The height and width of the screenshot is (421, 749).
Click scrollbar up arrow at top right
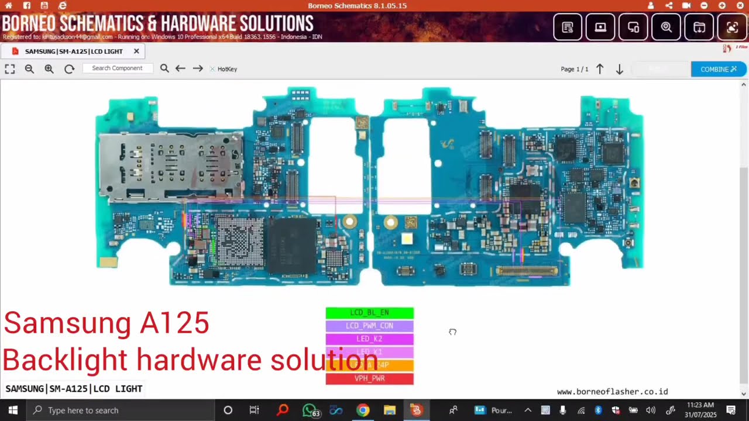point(744,84)
